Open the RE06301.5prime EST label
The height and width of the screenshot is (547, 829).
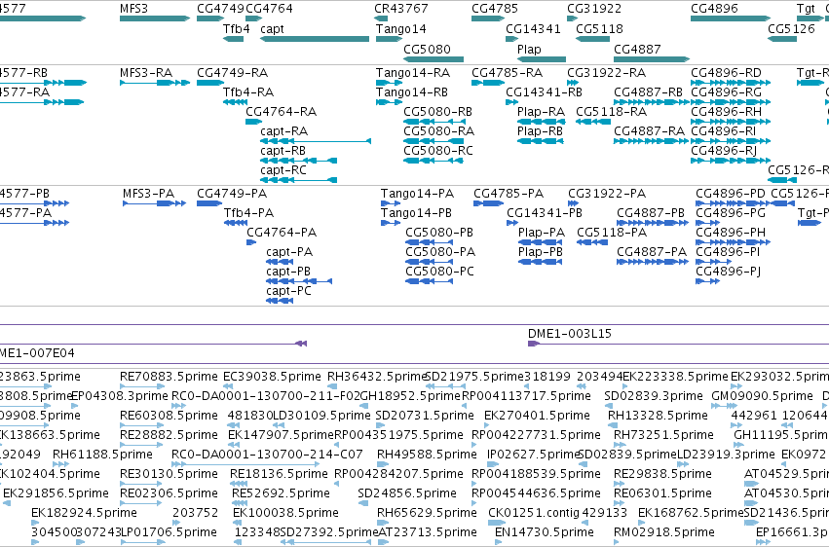coord(662,493)
